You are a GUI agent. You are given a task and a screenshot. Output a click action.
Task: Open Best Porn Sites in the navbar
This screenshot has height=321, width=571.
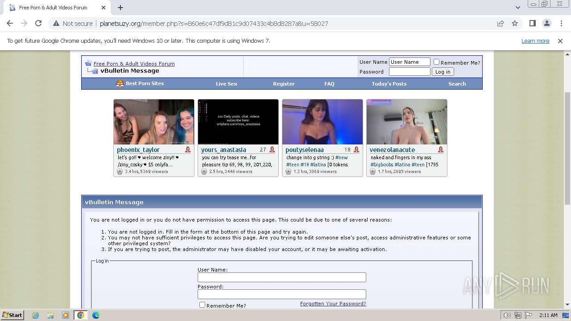click(x=145, y=83)
